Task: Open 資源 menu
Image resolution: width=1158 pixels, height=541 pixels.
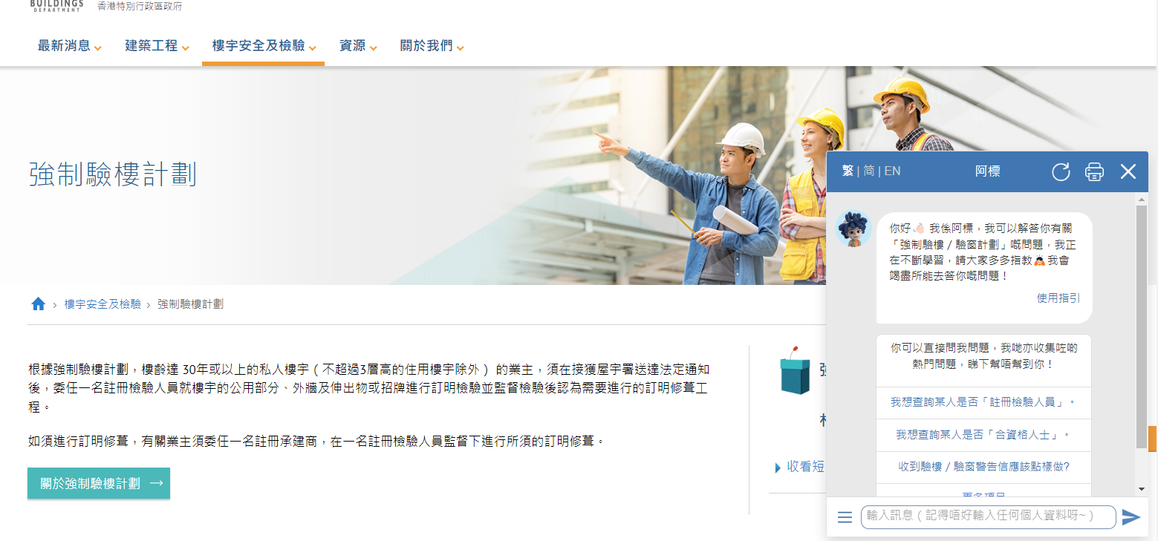Action: [x=358, y=46]
